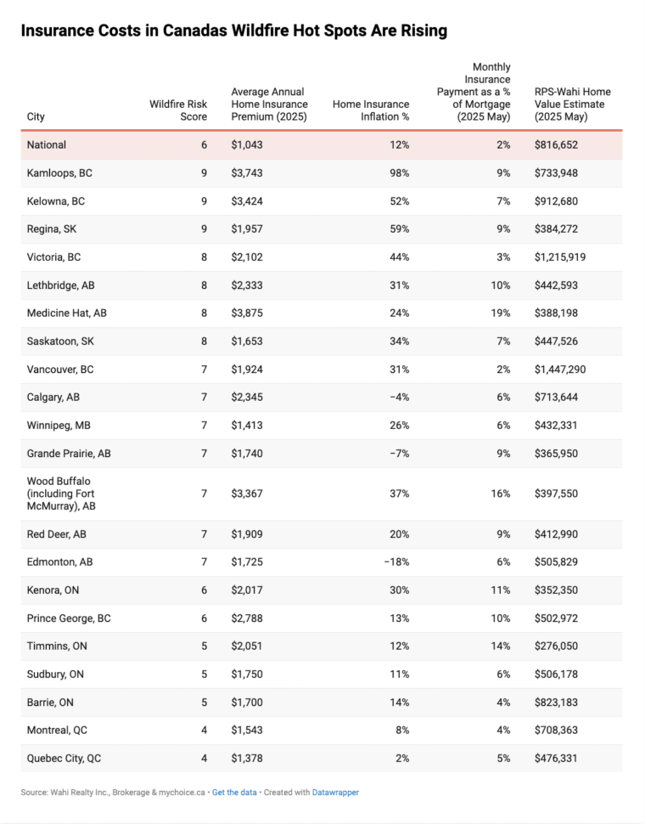Click Monthly Insurance Payment column header

pos(474,92)
